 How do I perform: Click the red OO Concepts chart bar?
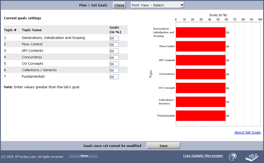[201, 88]
